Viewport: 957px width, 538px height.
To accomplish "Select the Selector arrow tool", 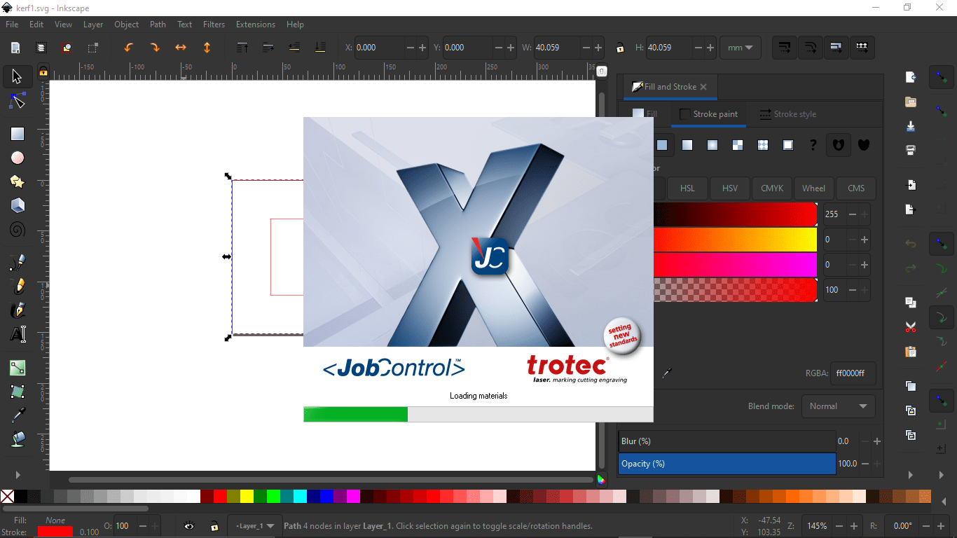I will pos(18,76).
